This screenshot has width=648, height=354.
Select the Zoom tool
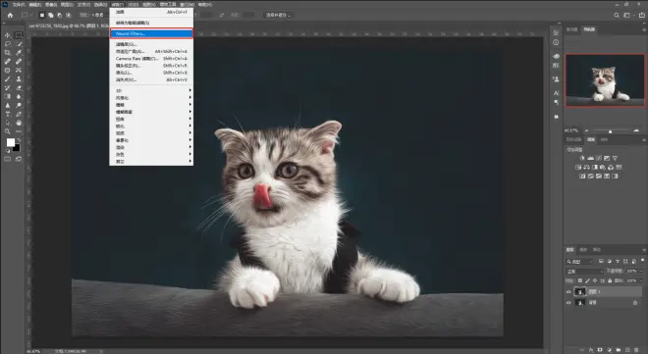click(x=8, y=131)
